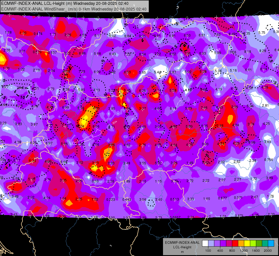Click the grid value 7.23
The height and width of the screenshot is (256, 279).
[x=82, y=72]
